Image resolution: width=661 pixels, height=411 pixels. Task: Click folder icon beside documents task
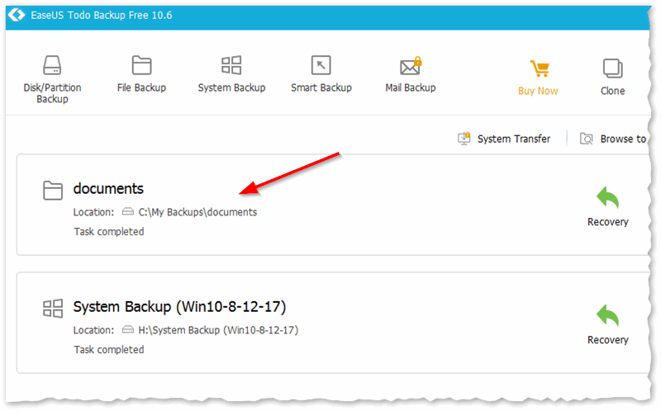pyautogui.click(x=53, y=191)
